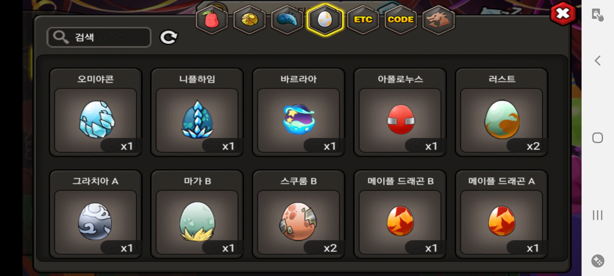
Task: Tap the Android back arrow
Action: (x=598, y=61)
